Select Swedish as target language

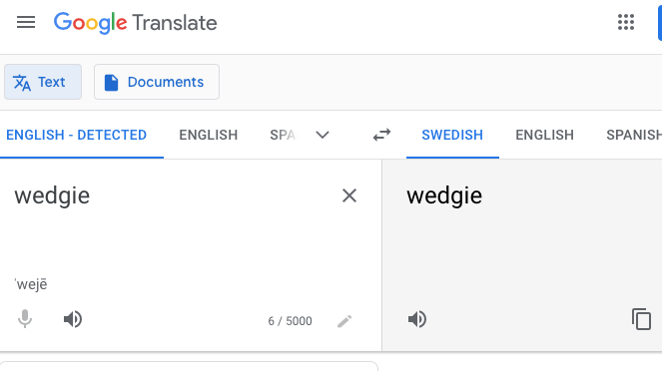452,135
